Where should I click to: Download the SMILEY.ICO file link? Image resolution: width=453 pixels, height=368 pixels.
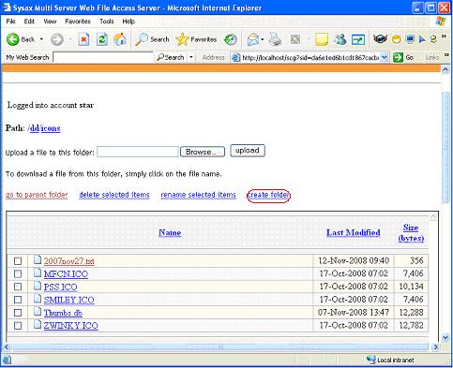(68, 300)
